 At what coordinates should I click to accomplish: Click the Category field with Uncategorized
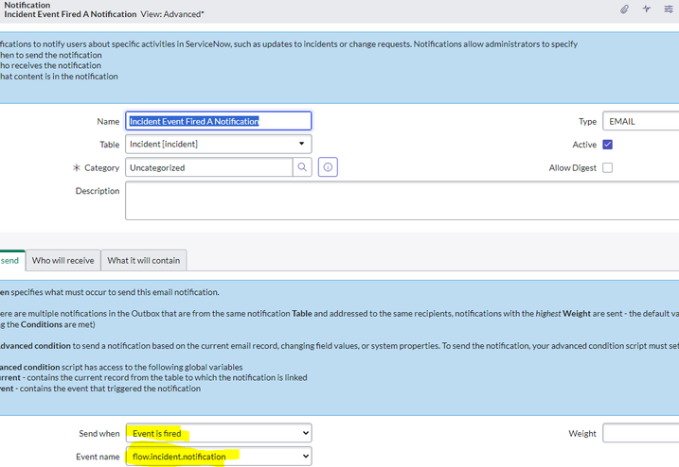coord(208,167)
